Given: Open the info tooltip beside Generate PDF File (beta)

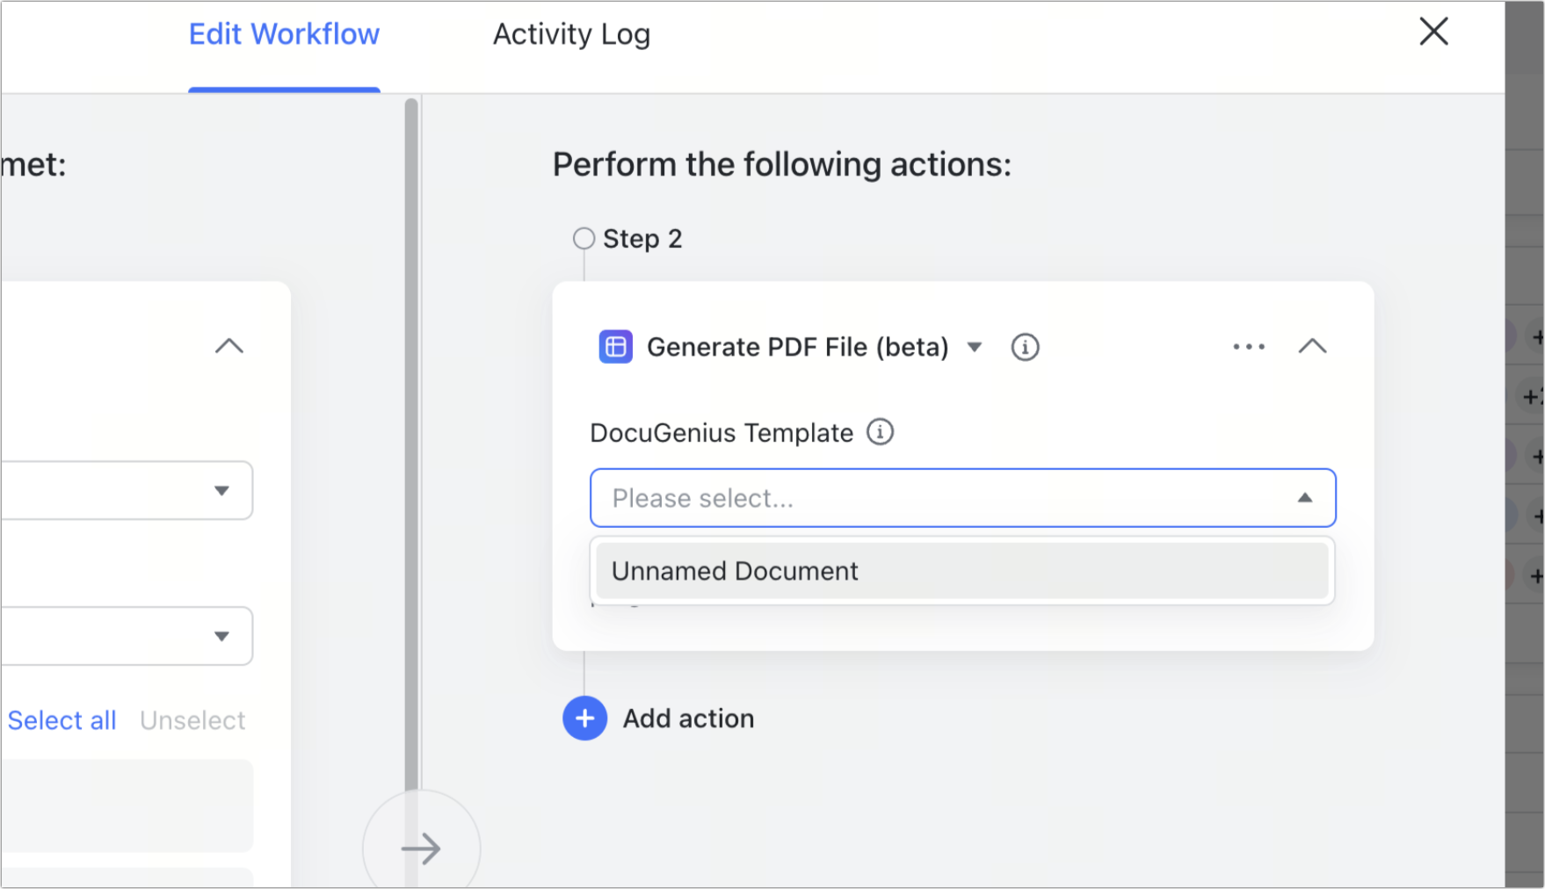Looking at the screenshot, I should pyautogui.click(x=1025, y=347).
